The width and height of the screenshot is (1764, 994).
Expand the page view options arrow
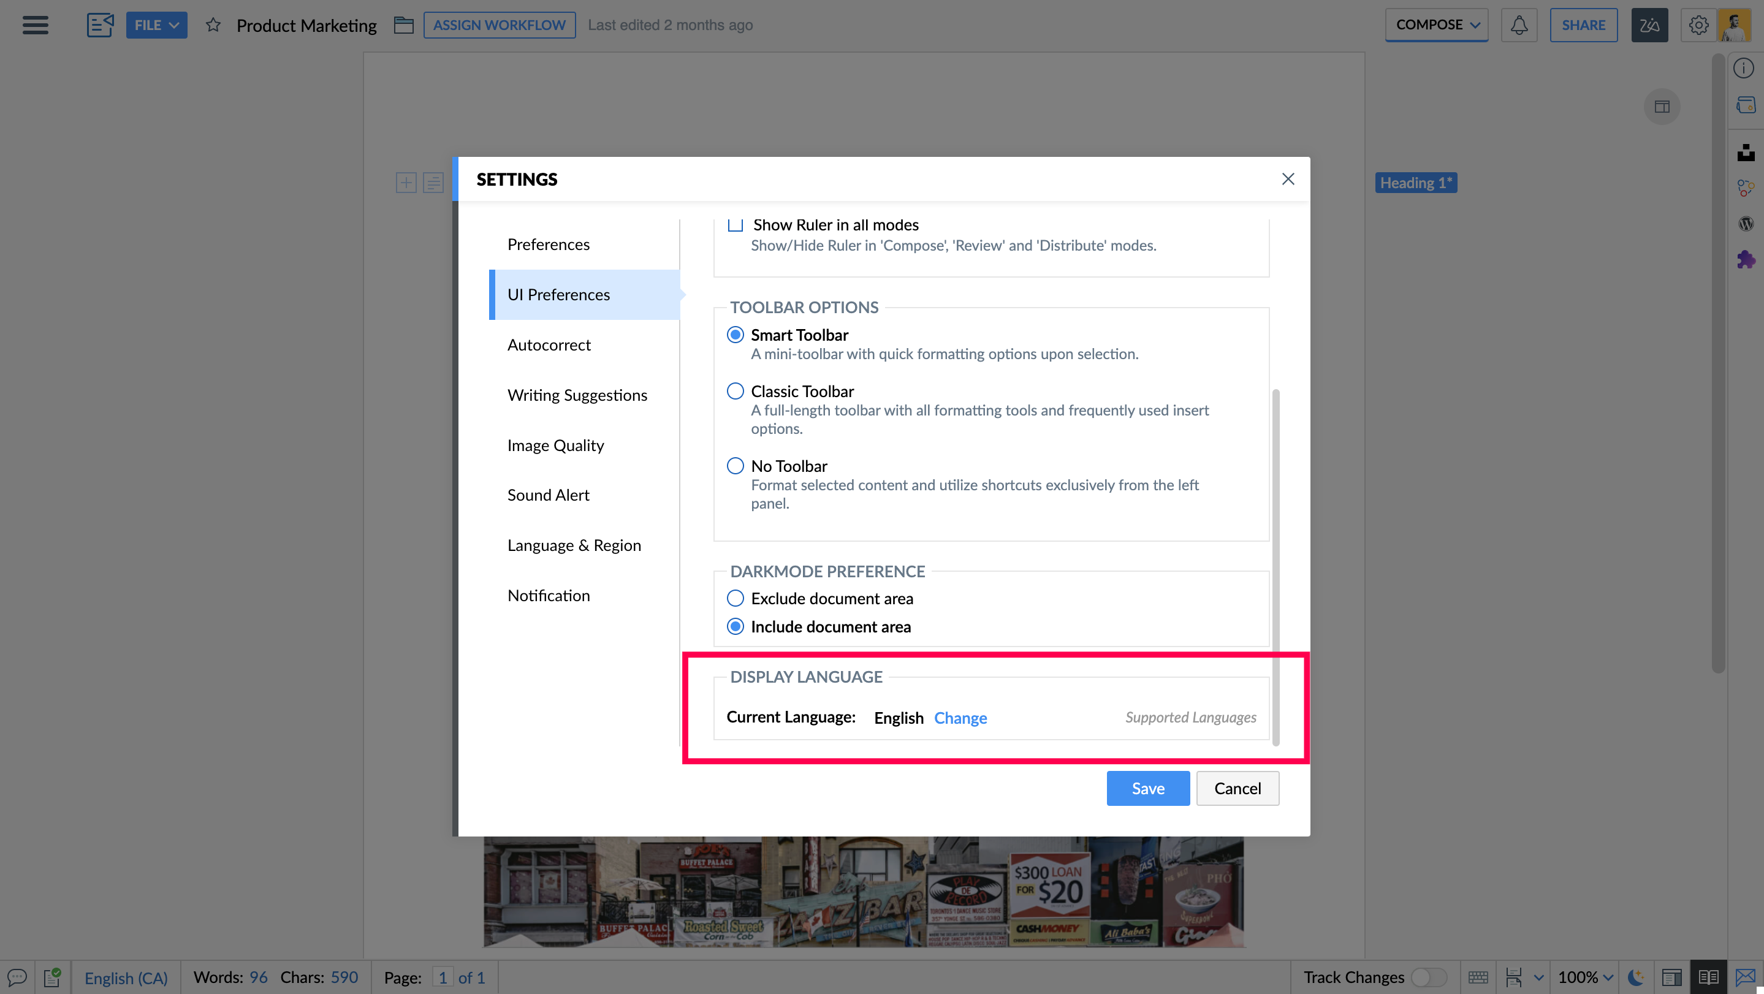(x=1538, y=977)
